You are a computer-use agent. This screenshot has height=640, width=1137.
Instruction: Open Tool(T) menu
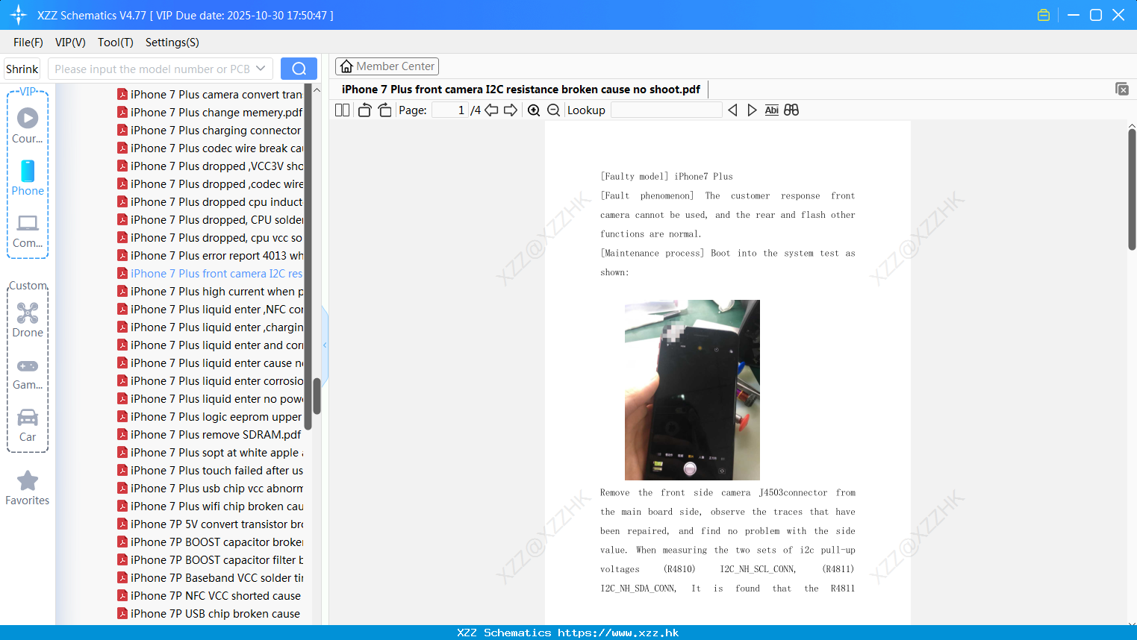(x=116, y=43)
